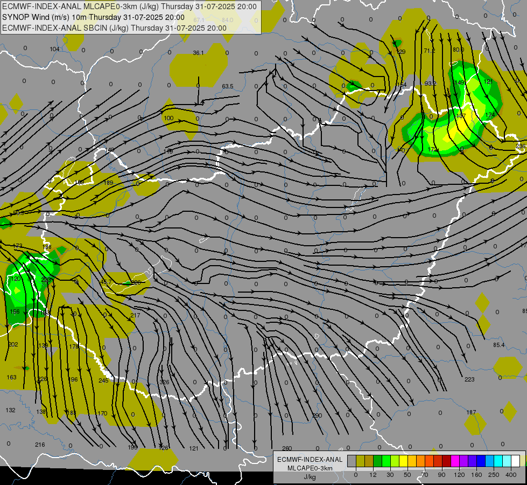527x485 pixels.
Task: Click legend tick value 70
Action: coord(425,475)
